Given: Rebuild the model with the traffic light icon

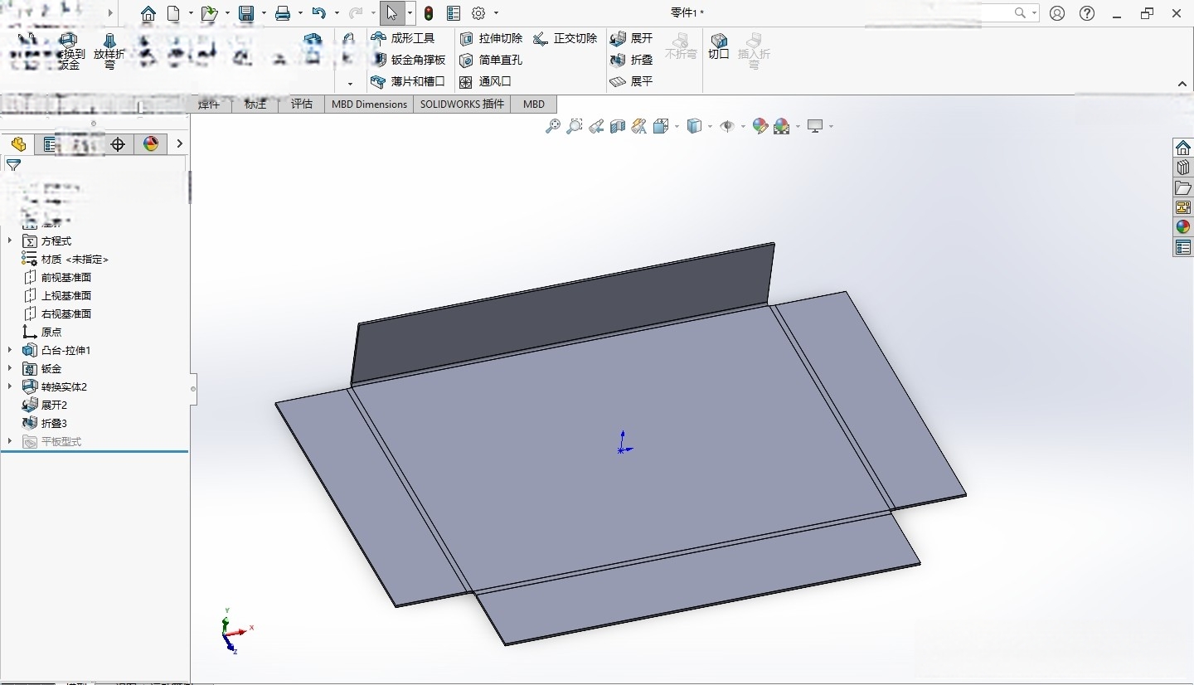Looking at the screenshot, I should tap(429, 13).
